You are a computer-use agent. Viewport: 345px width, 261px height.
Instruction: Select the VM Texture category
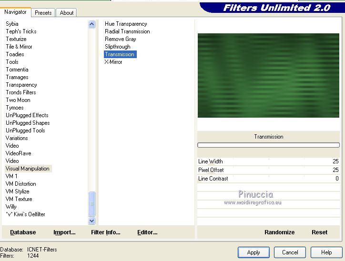pos(19,199)
